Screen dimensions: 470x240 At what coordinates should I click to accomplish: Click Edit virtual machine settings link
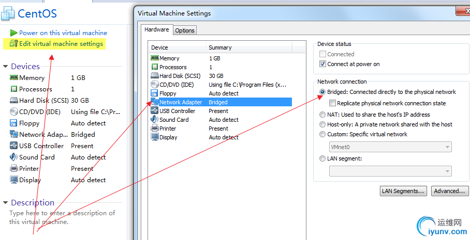tap(61, 44)
